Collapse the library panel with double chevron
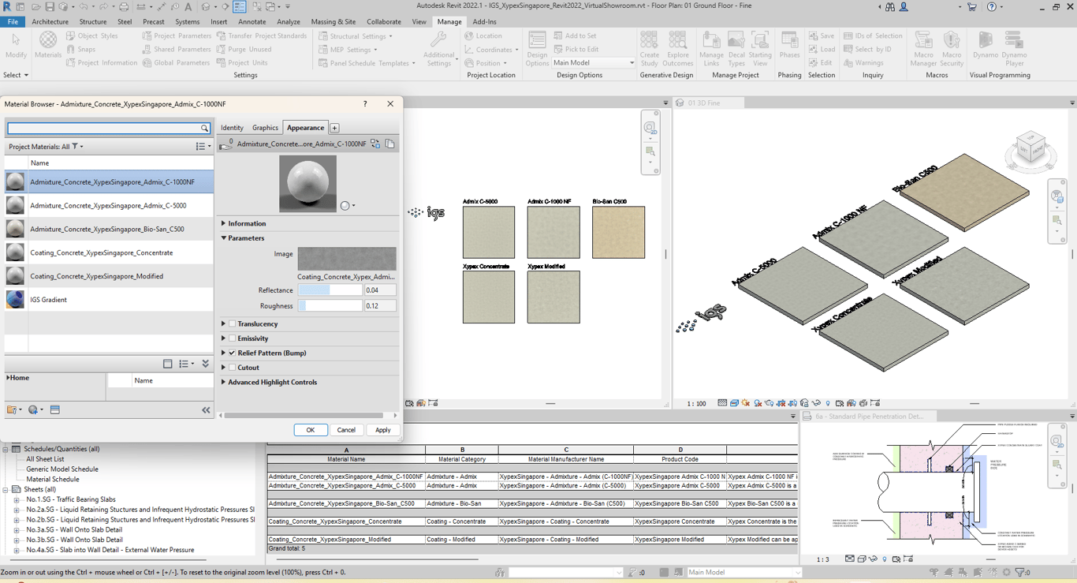 [x=206, y=410]
